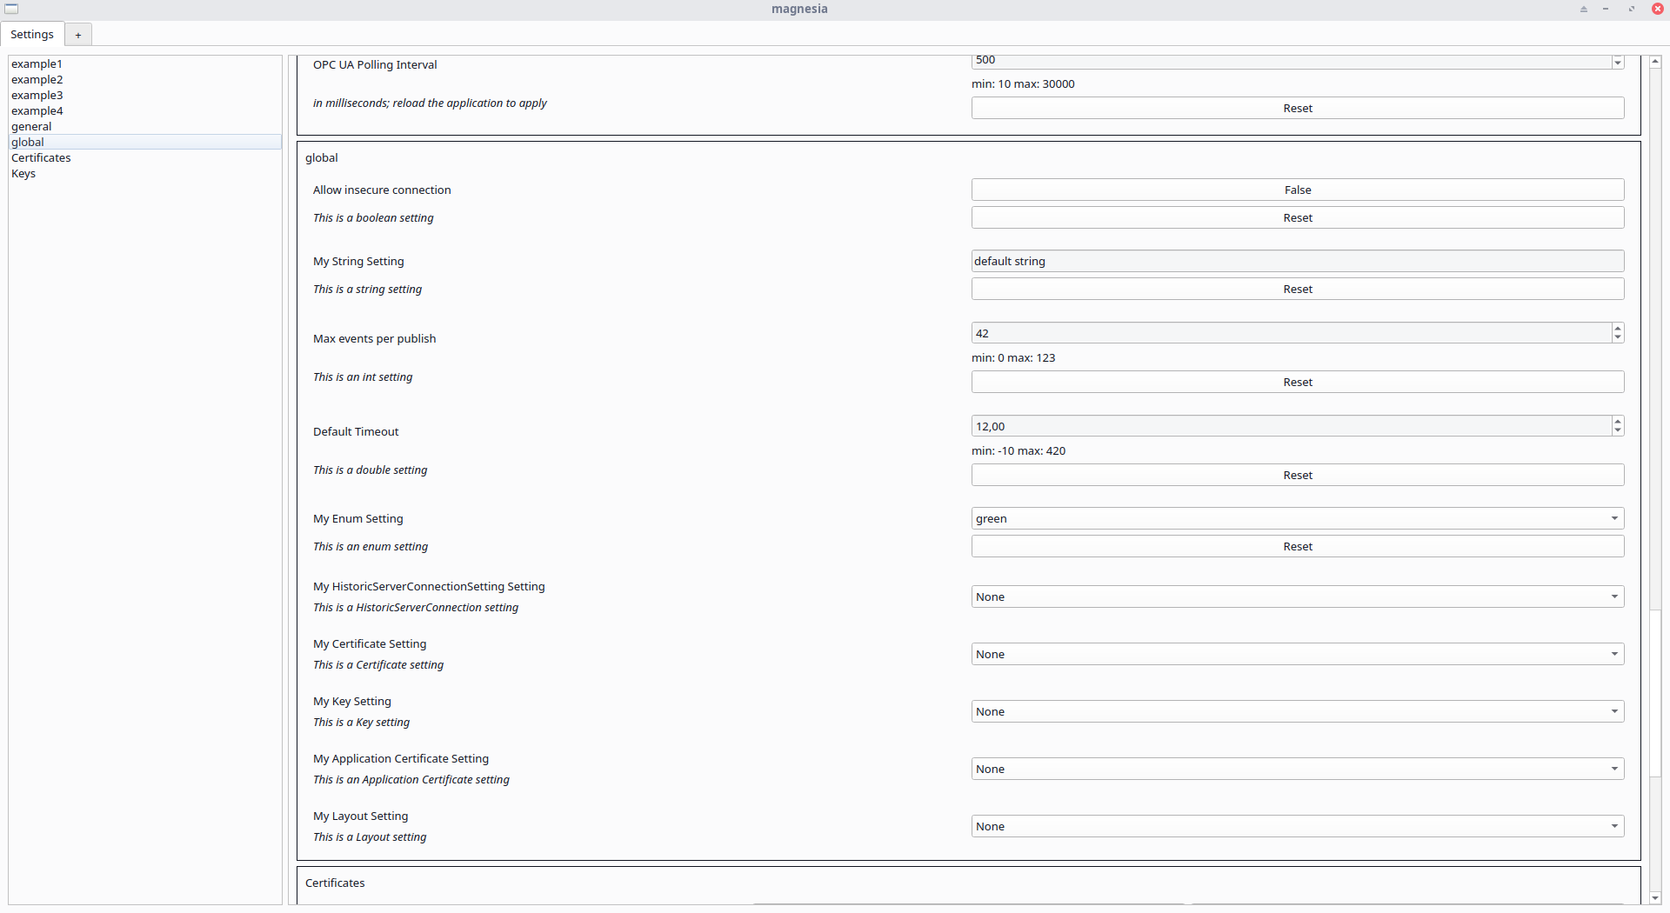1670x913 pixels.
Task: Toggle the Allow insecure connection False button
Action: pos(1297,190)
